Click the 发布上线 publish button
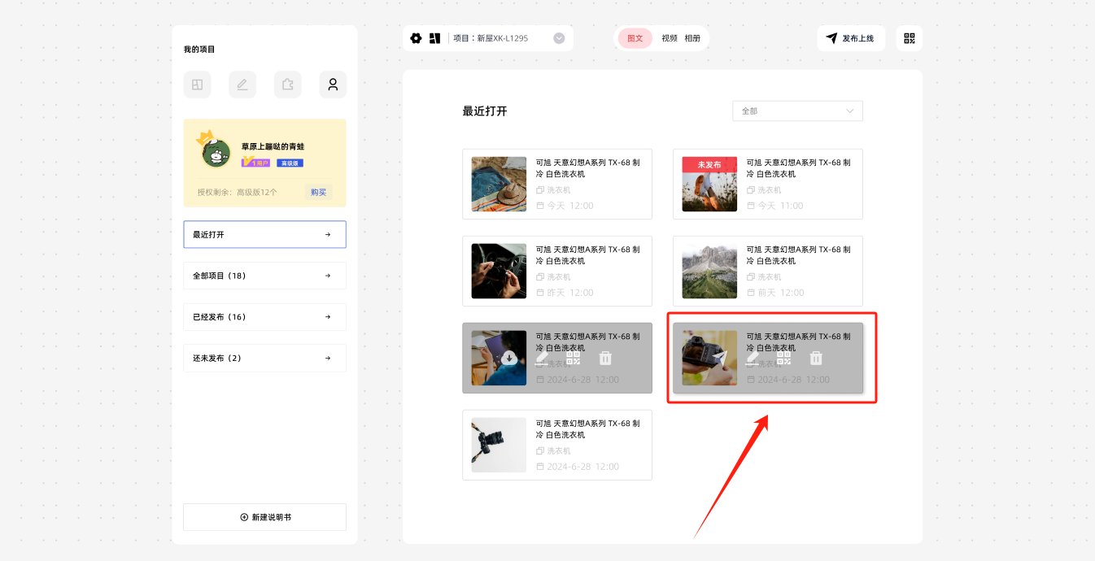 pos(850,38)
